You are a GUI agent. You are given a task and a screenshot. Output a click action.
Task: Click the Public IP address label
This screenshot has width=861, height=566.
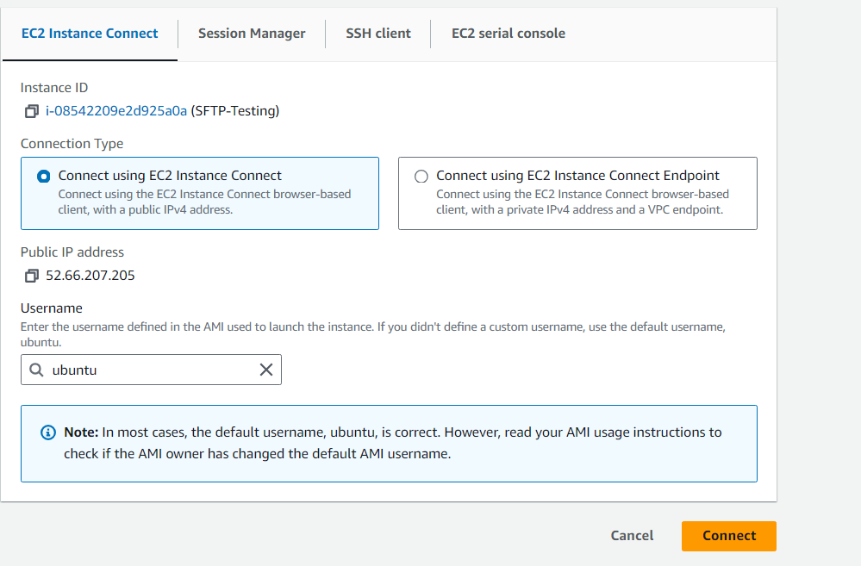click(72, 252)
